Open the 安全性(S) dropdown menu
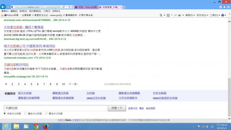The width and height of the screenshot is (231, 130). pos(202,15)
